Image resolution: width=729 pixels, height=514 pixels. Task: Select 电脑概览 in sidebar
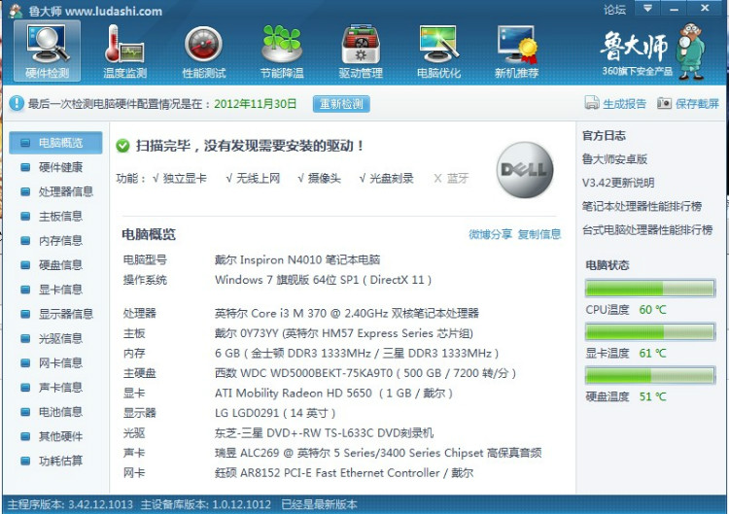tap(55, 143)
